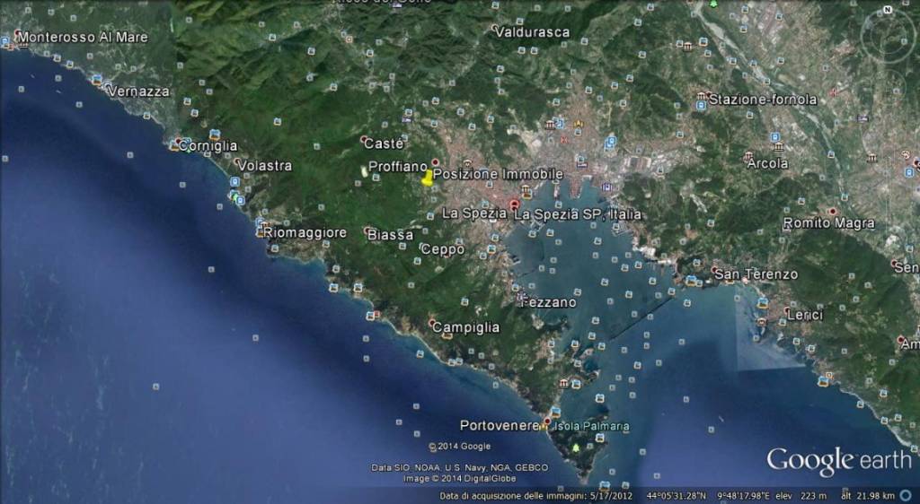Viewport: 920px width, 504px height.
Task: Select the San Terenzo place marker
Action: coord(715,270)
